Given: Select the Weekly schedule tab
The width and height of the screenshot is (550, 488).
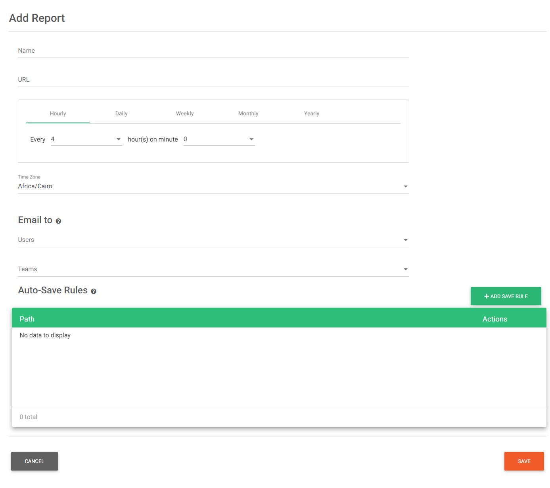Looking at the screenshot, I should [x=185, y=113].
